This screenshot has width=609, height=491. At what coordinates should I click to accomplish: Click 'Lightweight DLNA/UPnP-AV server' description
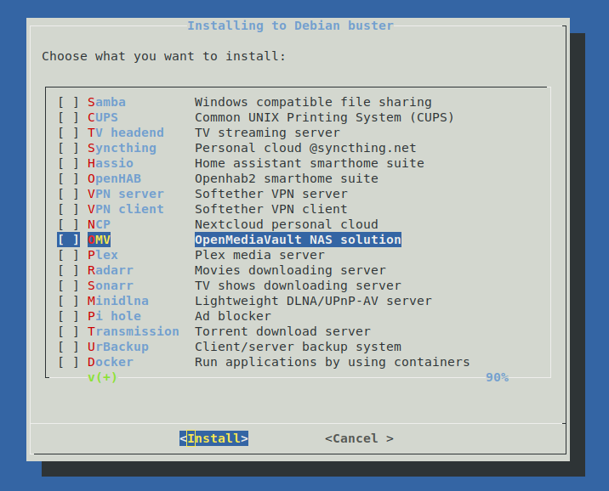click(x=313, y=301)
